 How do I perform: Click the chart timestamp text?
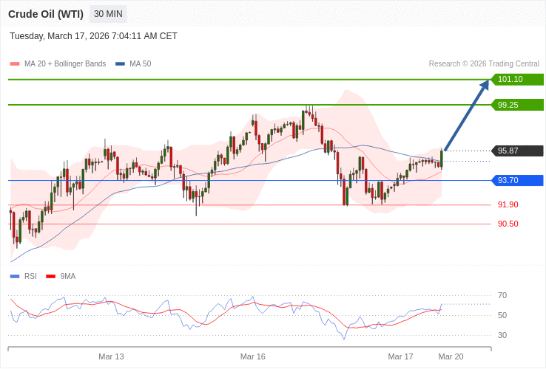click(93, 36)
